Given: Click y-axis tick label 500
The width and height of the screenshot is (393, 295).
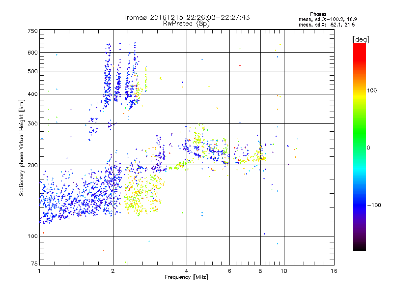Looking at the screenshot, I should 33,71.
